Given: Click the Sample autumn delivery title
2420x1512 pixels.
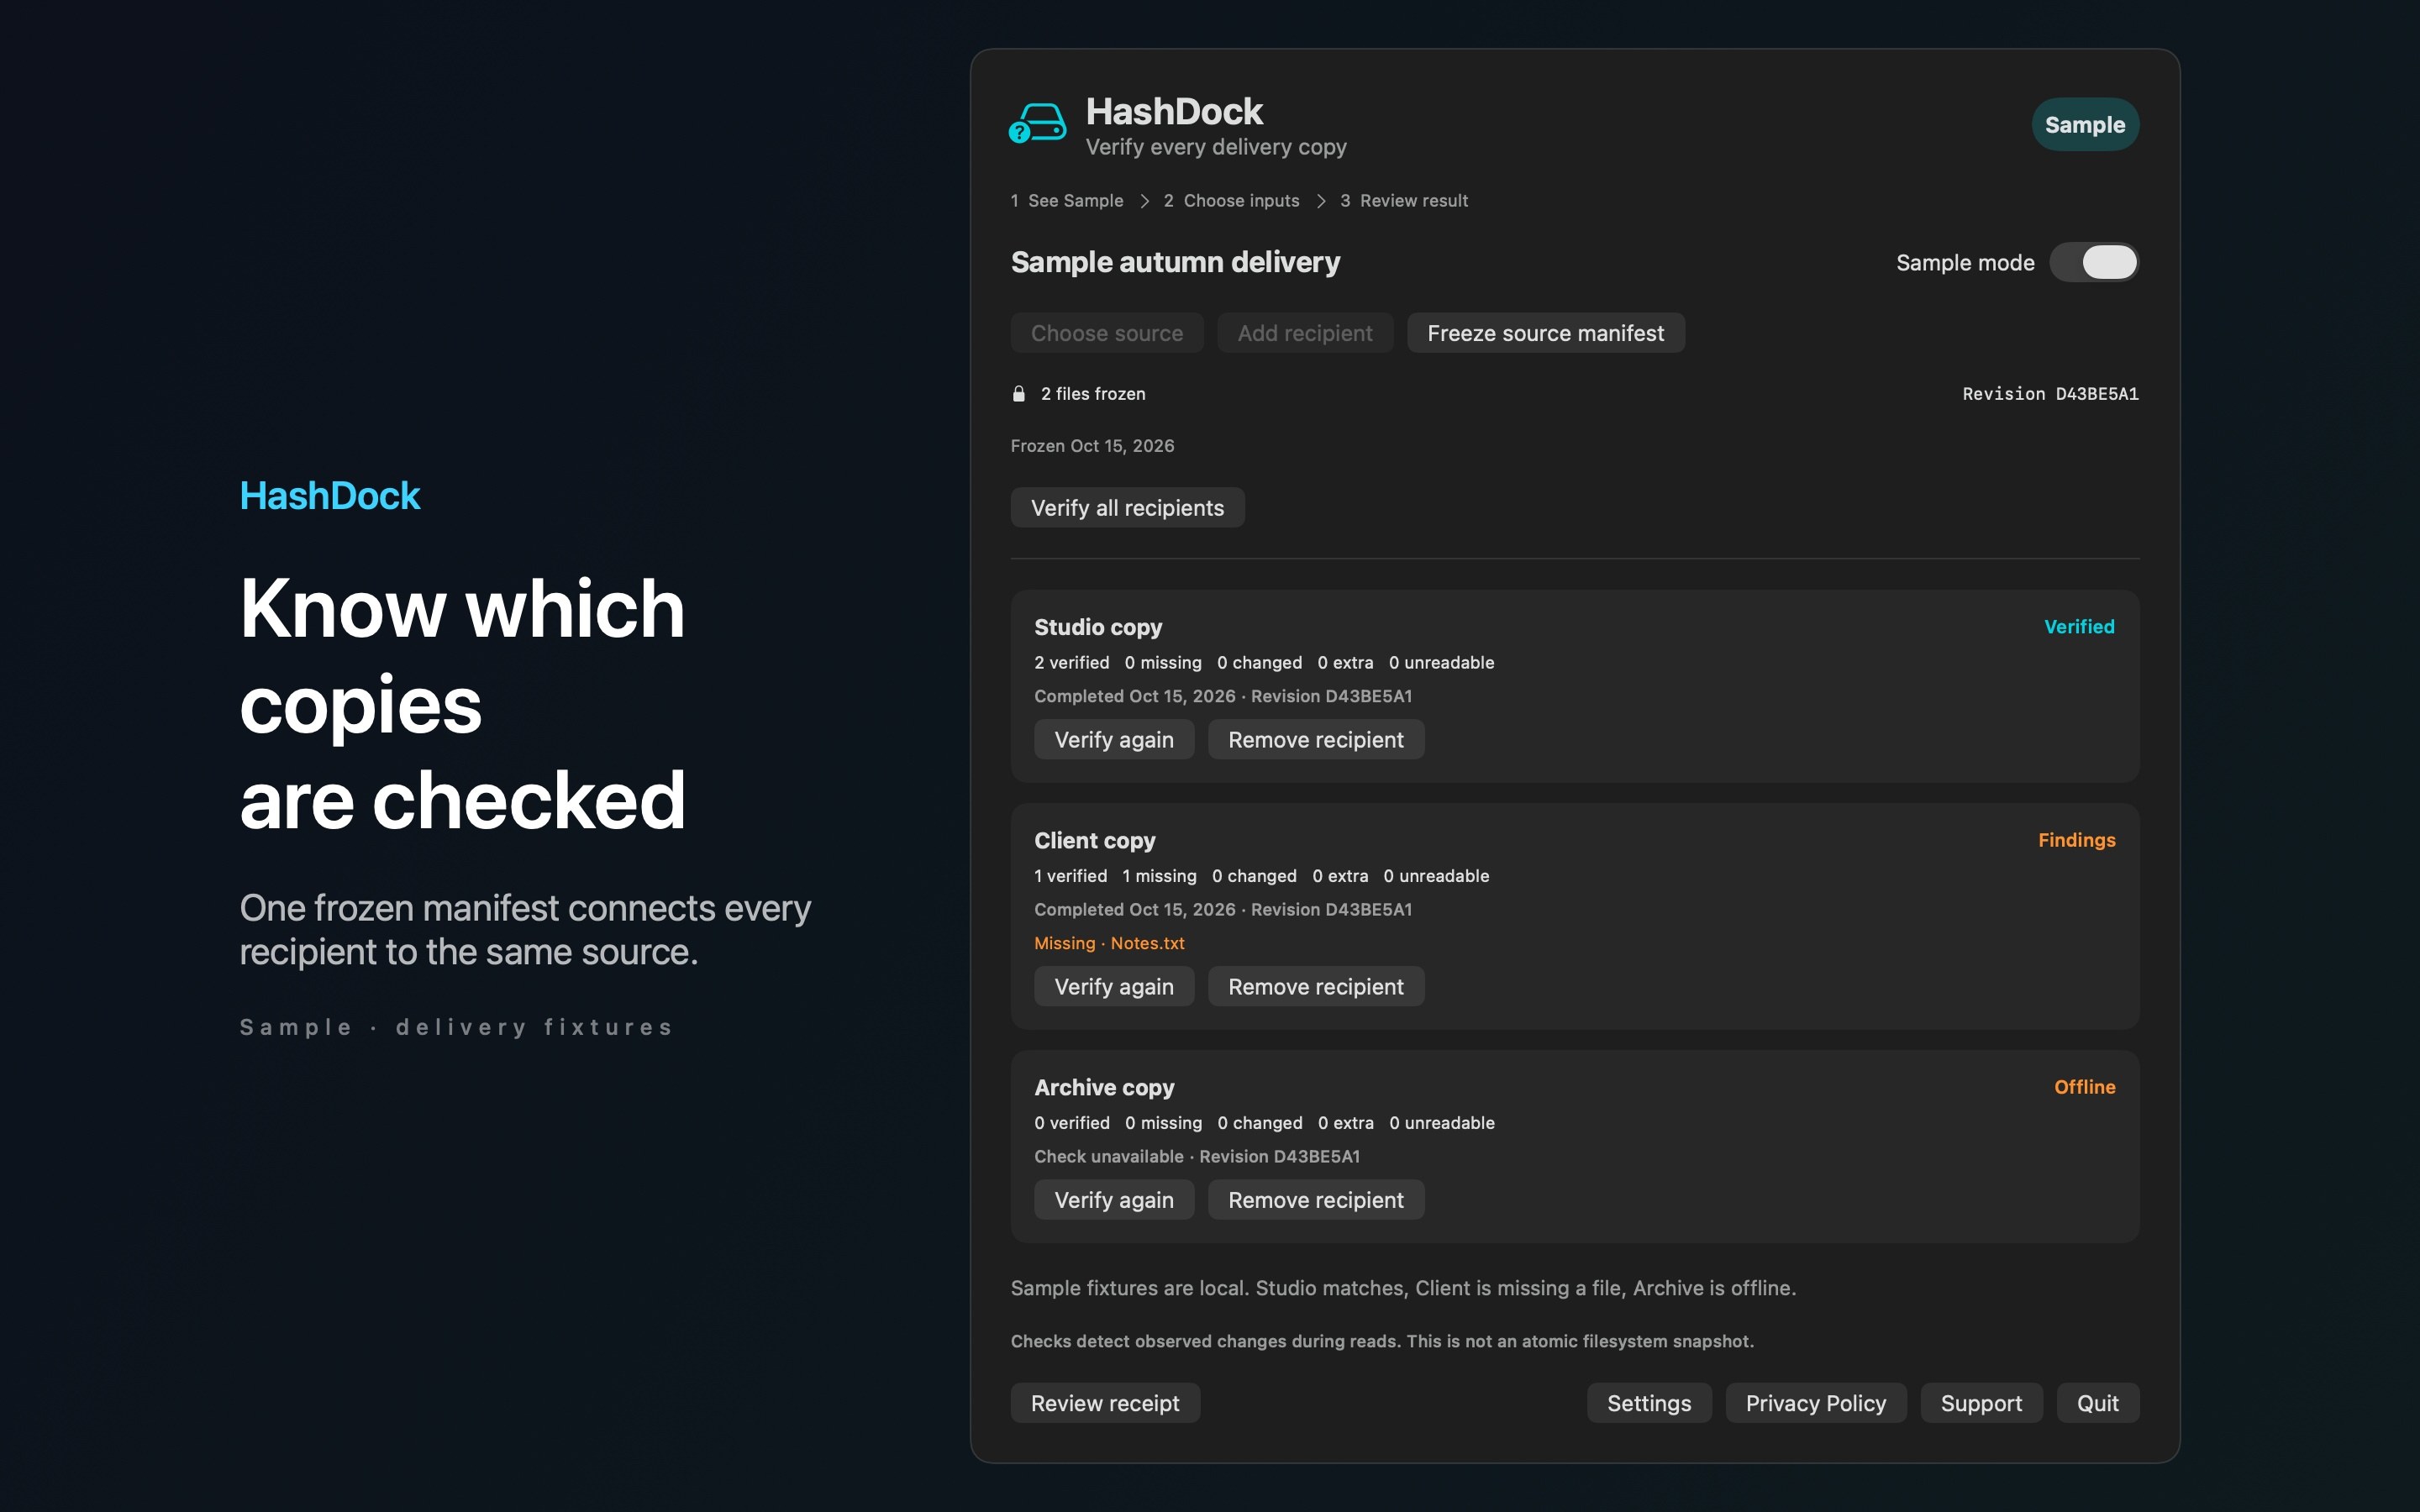Looking at the screenshot, I should (1175, 262).
